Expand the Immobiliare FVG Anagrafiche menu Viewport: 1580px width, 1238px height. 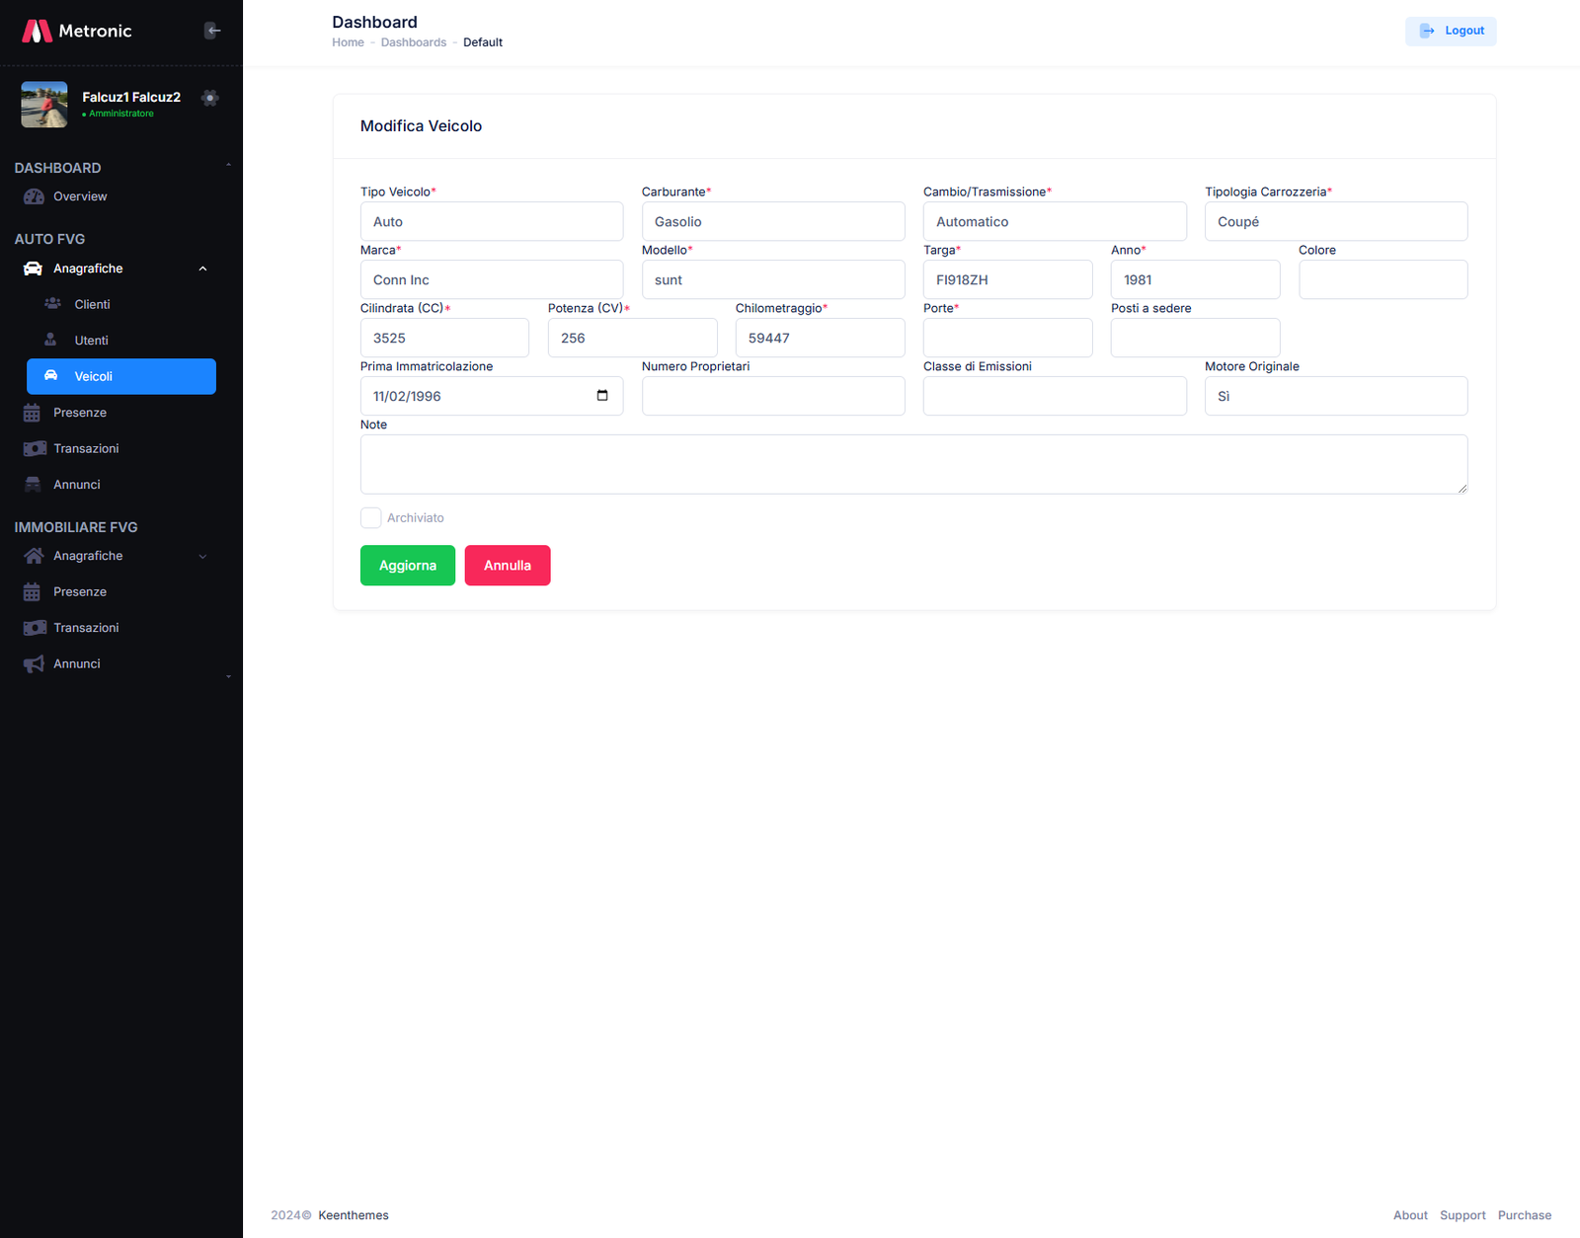tap(202, 557)
